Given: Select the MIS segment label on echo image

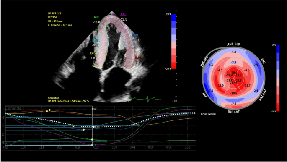Looking at the screenshot, I should point(95,40).
